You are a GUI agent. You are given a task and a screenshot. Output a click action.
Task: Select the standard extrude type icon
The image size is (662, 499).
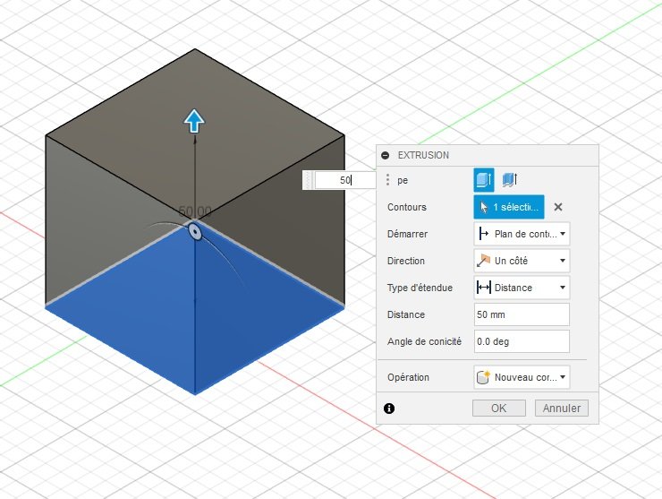pyautogui.click(x=484, y=180)
